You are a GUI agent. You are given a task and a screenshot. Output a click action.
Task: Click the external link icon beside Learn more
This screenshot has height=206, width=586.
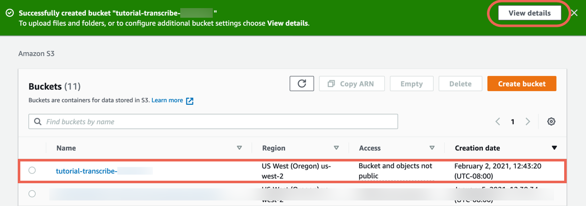[x=190, y=101]
